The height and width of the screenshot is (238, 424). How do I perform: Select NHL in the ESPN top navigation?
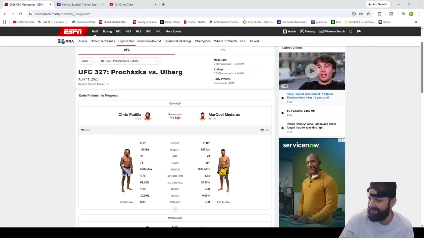[158, 31]
